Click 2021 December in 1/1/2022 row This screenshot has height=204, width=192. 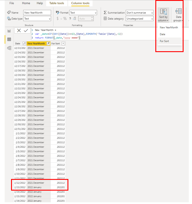(x=38, y=133)
